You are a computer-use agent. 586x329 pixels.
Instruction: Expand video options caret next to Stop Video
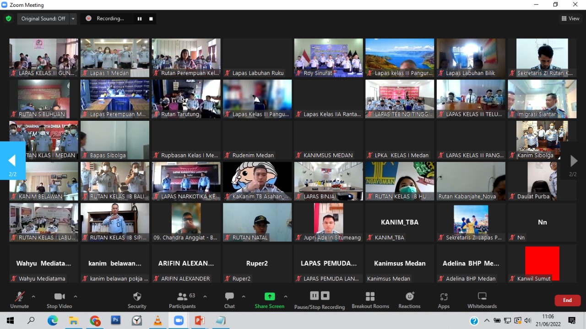76,297
